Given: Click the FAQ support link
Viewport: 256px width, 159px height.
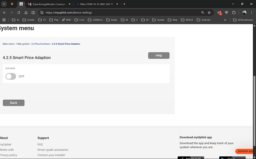Looking at the screenshot, I should [40, 145].
